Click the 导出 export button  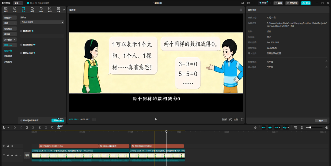[x=306, y=3]
